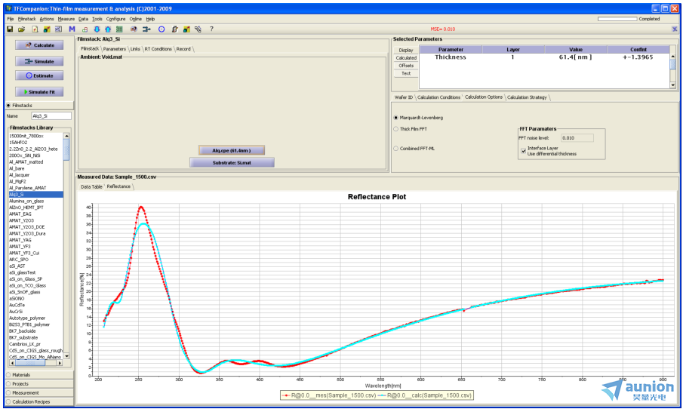Click the blue X icon near MSE value
Screen dimensions: 683x409
(x=675, y=29)
